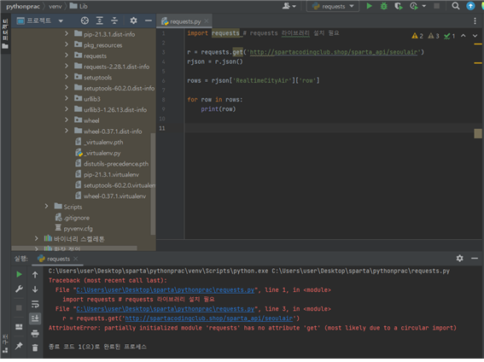Toggle pin tab in run panel
This screenshot has height=362, width=484.
coord(19,346)
